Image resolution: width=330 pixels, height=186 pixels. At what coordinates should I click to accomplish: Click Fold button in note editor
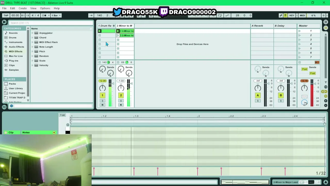pyautogui.click(x=62, y=115)
